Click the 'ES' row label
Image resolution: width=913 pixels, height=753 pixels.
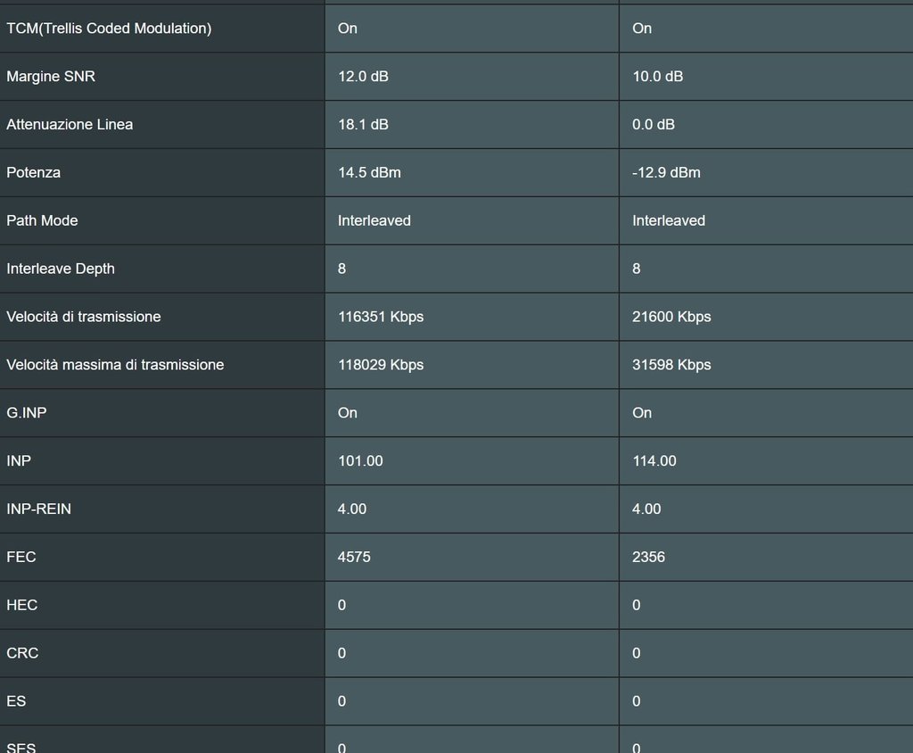(16, 701)
